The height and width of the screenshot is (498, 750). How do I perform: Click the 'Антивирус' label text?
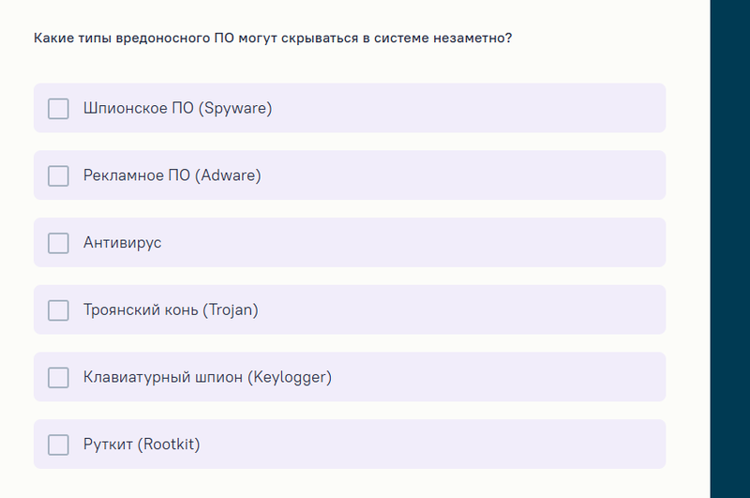122,243
